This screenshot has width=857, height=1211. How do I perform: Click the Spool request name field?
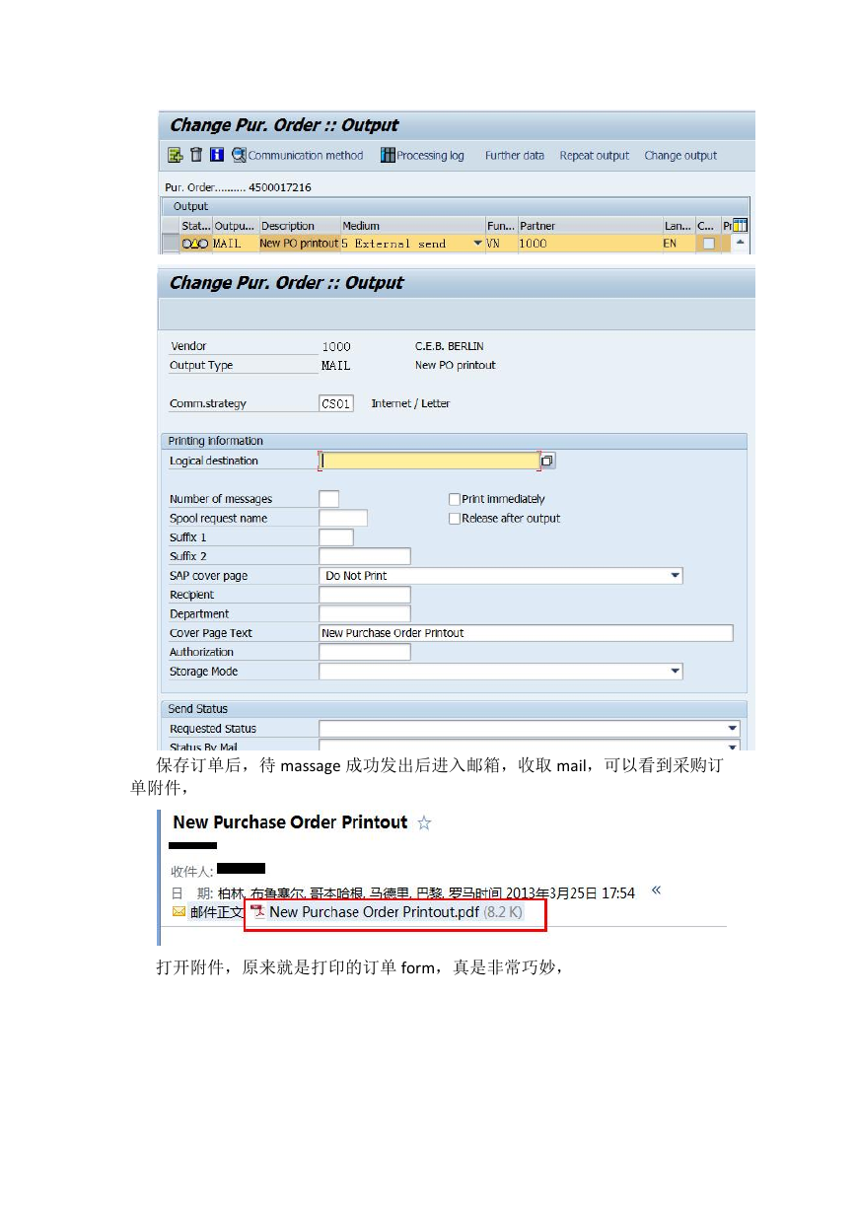point(343,518)
